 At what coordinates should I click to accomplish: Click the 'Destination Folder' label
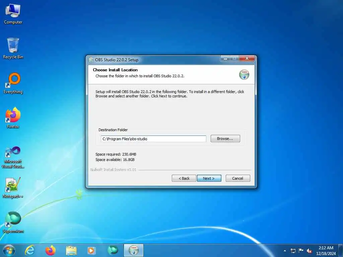[x=113, y=130]
